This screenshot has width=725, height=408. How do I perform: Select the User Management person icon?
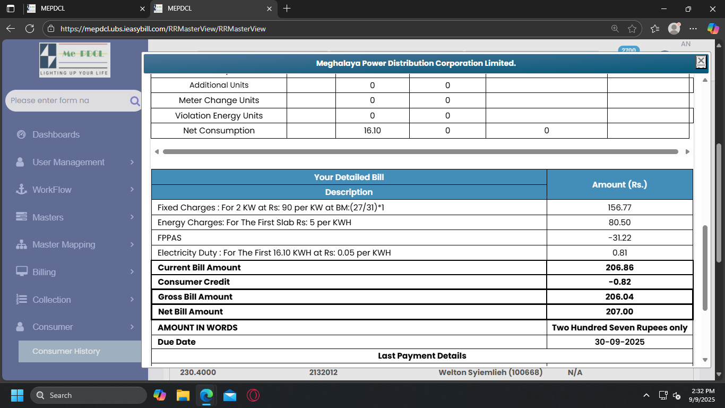pos(21,162)
